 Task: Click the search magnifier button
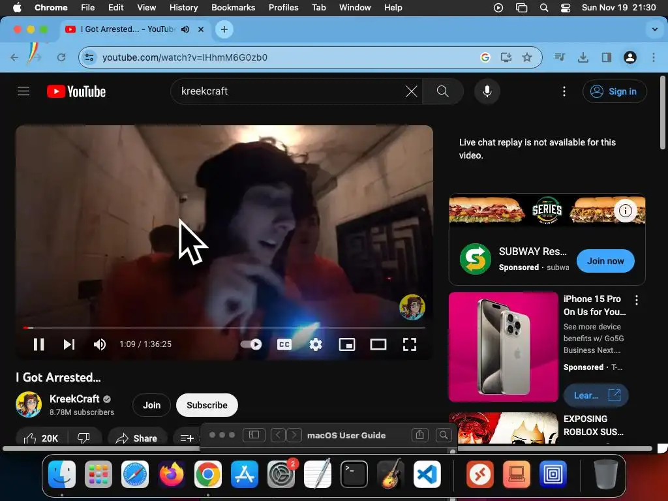point(443,91)
